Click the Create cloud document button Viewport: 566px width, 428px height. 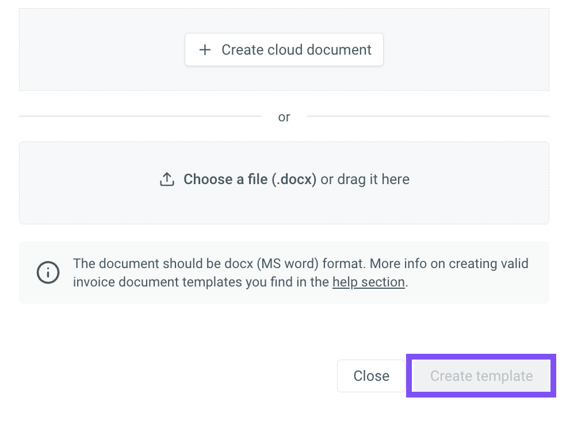tap(284, 49)
